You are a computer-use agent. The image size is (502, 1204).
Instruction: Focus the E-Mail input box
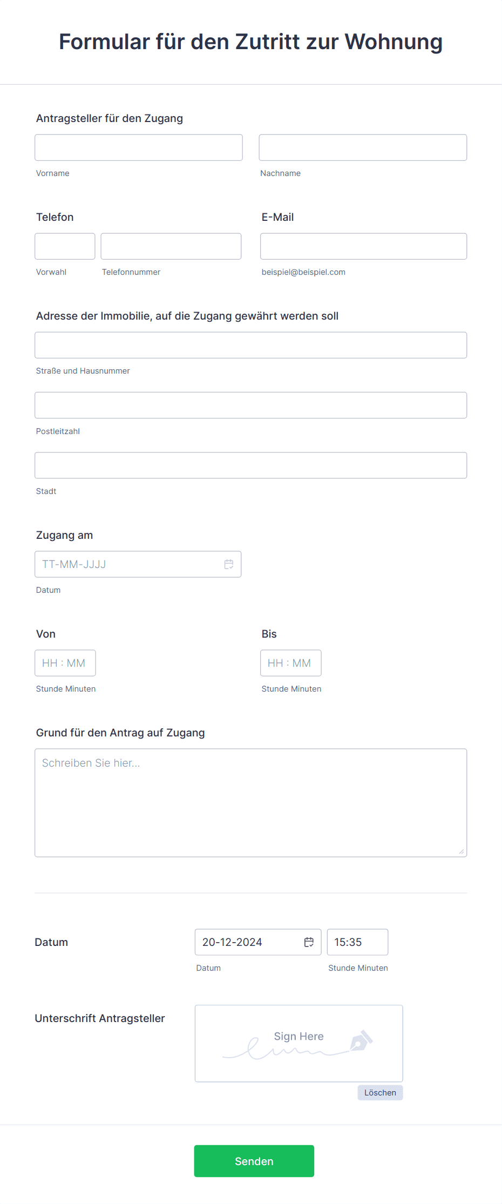(x=363, y=246)
